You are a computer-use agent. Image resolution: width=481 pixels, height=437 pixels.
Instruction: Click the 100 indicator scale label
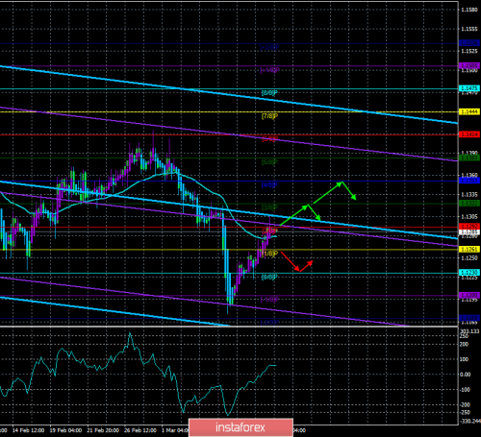pos(464,359)
